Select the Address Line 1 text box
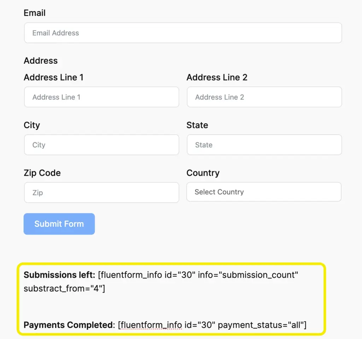 coord(101,97)
